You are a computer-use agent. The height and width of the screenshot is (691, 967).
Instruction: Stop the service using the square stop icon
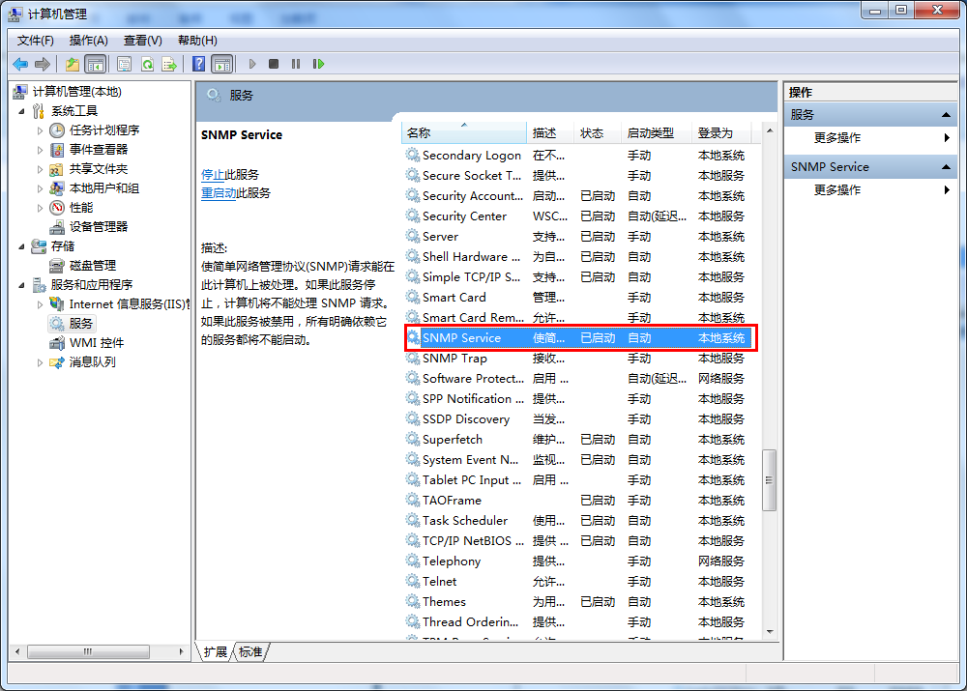[272, 64]
